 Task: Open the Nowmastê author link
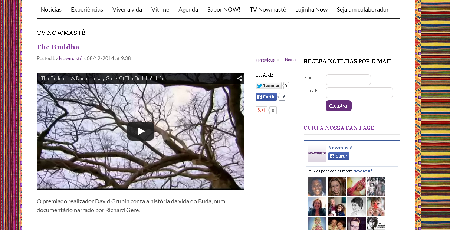[70, 58]
